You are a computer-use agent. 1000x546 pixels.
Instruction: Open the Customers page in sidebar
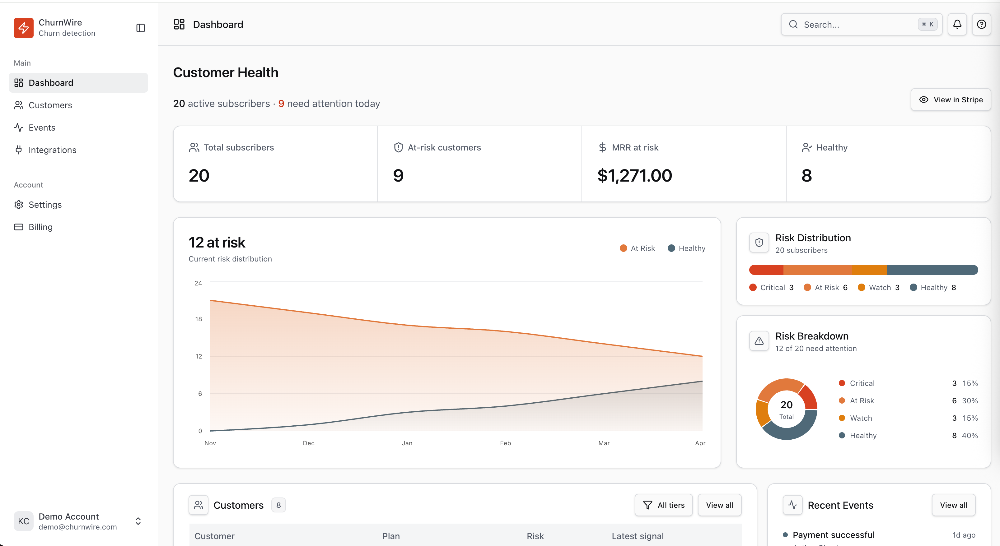coord(50,105)
